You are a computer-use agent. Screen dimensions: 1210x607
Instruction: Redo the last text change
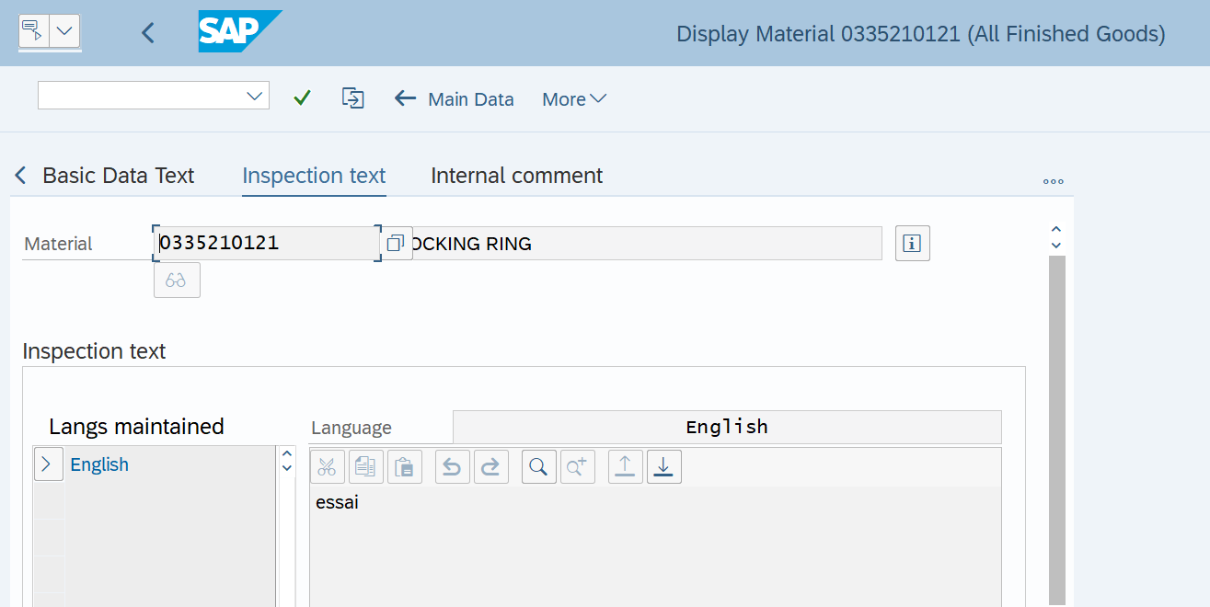pyautogui.click(x=490, y=466)
